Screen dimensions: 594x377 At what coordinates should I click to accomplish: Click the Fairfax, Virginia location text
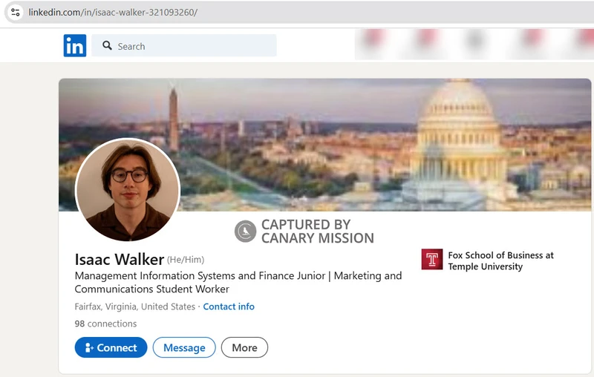[x=134, y=306]
